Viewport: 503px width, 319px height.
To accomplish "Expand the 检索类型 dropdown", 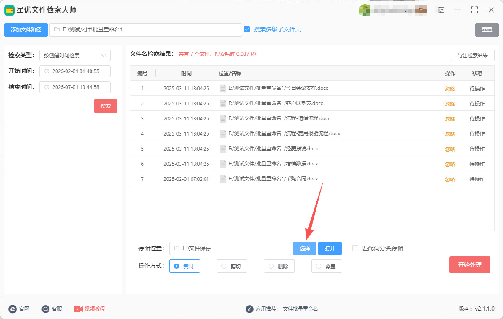I will 75,55.
